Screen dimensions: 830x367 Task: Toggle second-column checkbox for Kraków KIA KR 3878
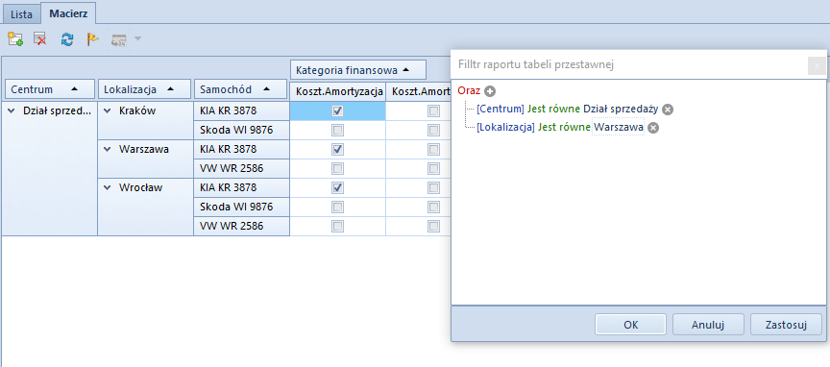pyautogui.click(x=433, y=111)
